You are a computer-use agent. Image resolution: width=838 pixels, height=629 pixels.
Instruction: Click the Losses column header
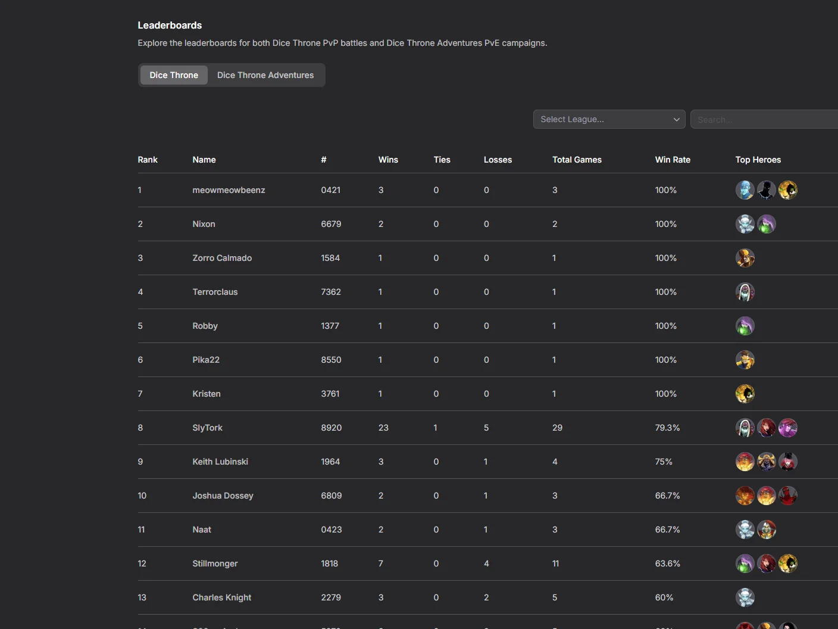tap(498, 160)
